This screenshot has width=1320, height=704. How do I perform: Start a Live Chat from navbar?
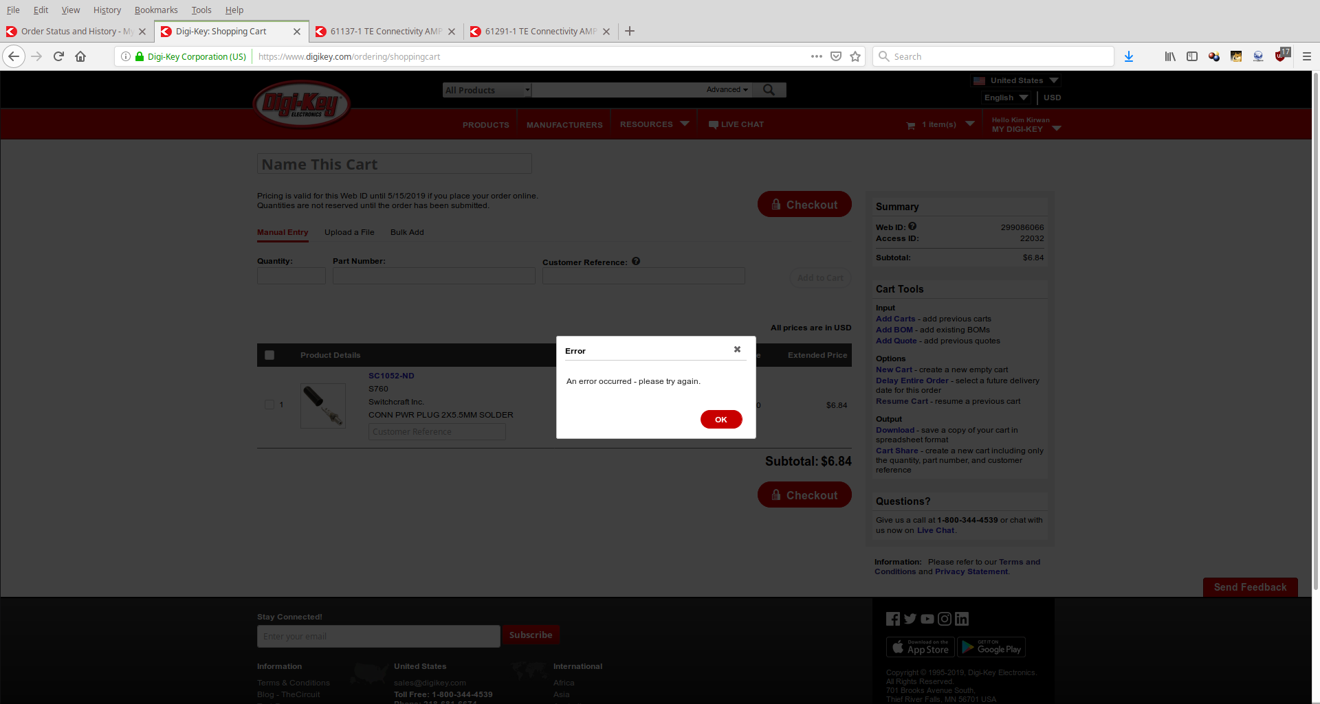coord(736,124)
